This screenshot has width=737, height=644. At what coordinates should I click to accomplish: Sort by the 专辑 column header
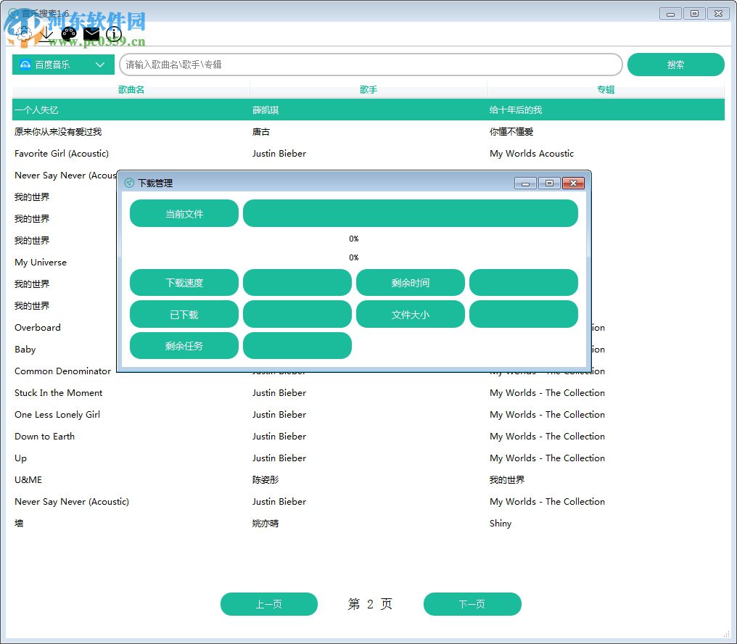click(606, 89)
